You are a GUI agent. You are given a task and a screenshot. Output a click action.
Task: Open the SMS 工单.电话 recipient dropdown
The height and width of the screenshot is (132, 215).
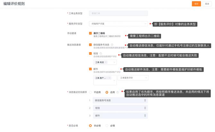(114, 62)
